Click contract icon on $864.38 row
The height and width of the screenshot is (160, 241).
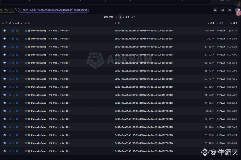pos(26,63)
